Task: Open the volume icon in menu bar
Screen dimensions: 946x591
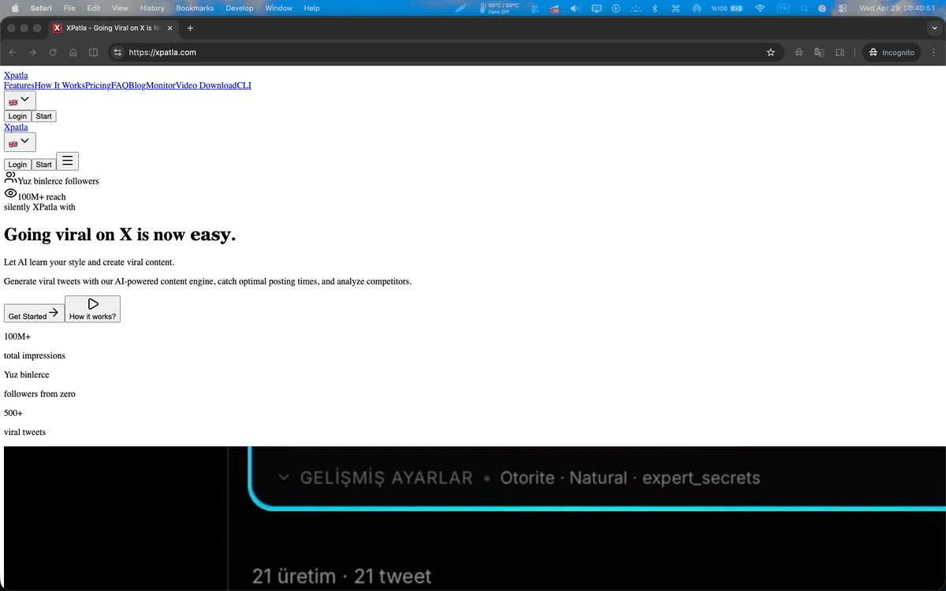Action: point(575,8)
